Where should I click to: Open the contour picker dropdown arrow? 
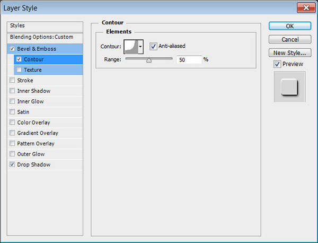[140, 47]
